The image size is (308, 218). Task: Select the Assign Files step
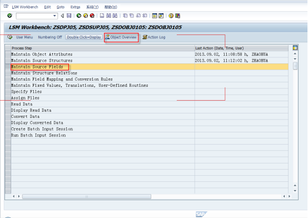102,98
